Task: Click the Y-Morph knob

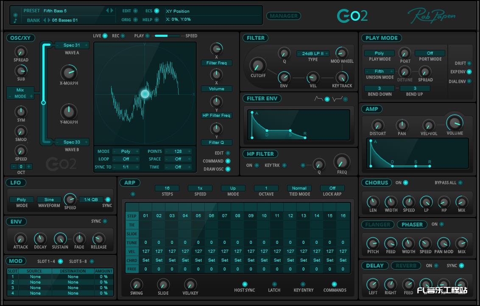Action: pyautogui.click(x=69, y=112)
